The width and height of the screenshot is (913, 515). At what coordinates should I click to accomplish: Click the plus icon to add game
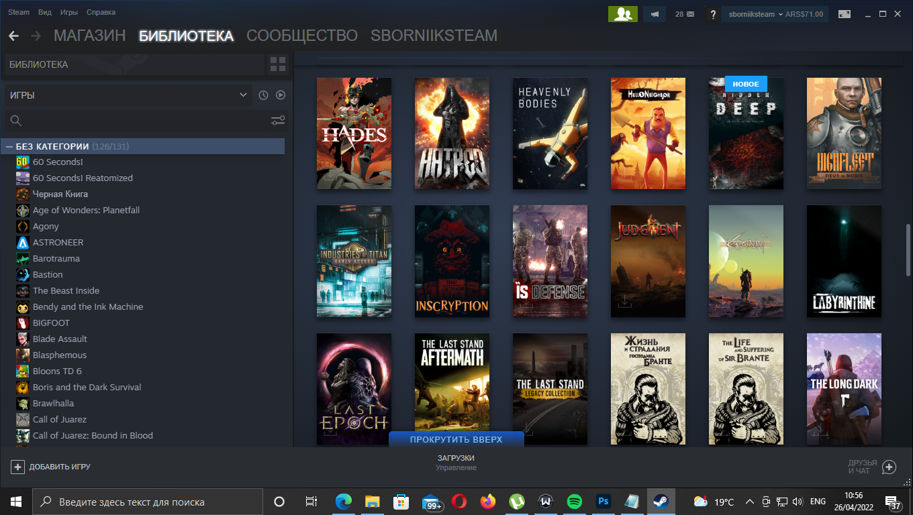pyautogui.click(x=17, y=467)
